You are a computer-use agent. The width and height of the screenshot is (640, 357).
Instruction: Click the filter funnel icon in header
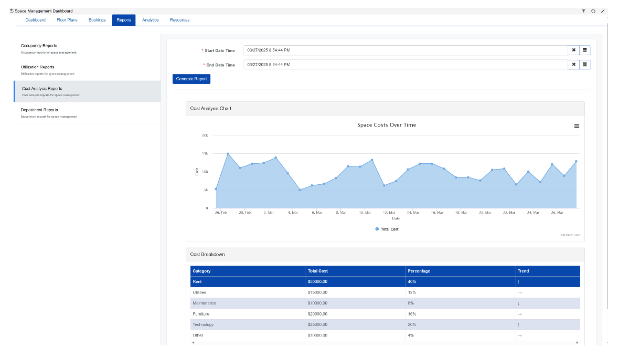click(x=583, y=11)
